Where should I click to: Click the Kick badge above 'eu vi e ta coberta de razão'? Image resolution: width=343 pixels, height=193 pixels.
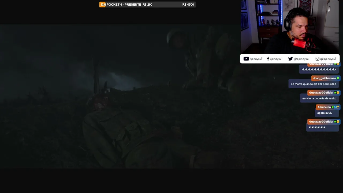coord(335,93)
